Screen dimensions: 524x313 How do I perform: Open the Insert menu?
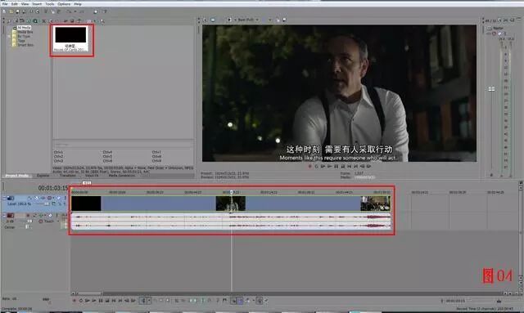pos(37,4)
